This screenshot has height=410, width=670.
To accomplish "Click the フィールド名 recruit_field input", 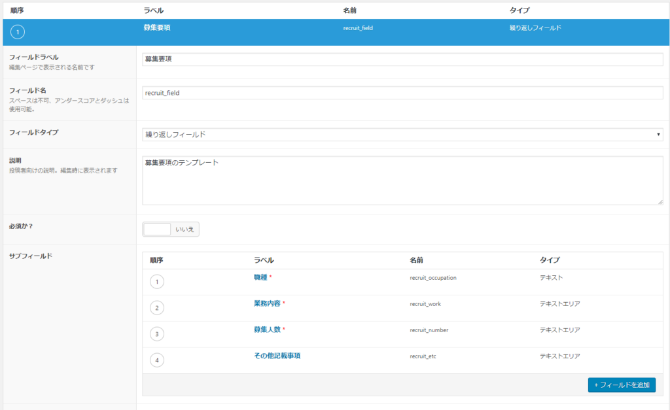I will [402, 93].
